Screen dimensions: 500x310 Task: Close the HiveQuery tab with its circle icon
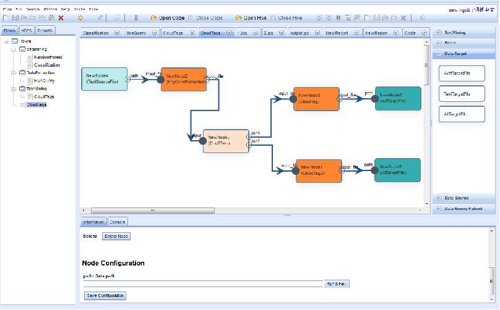point(154,33)
